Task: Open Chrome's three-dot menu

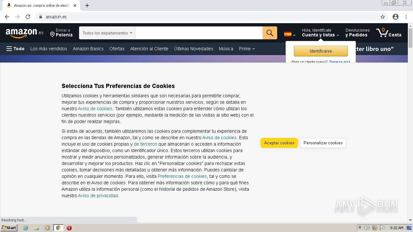Action: [406, 17]
